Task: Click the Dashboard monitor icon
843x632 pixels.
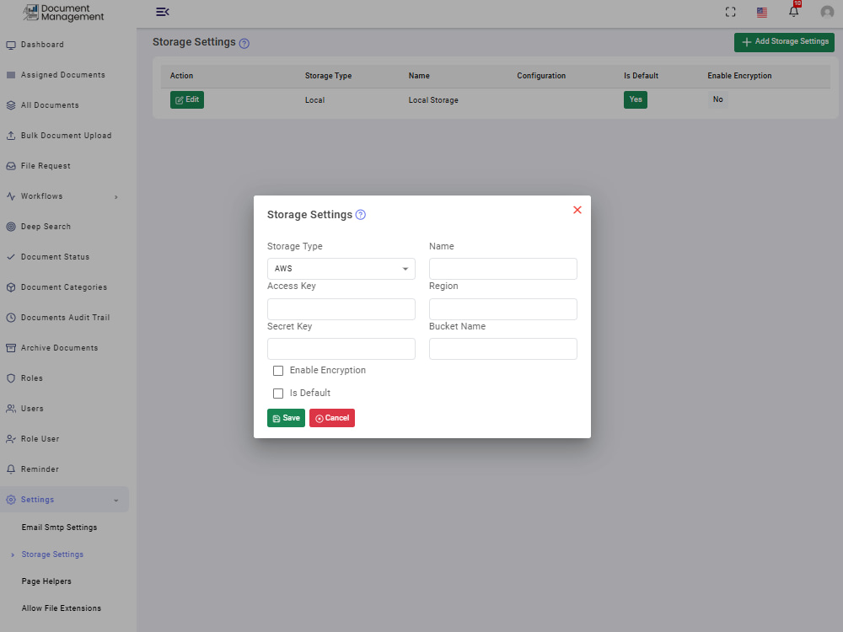Action: [11, 46]
